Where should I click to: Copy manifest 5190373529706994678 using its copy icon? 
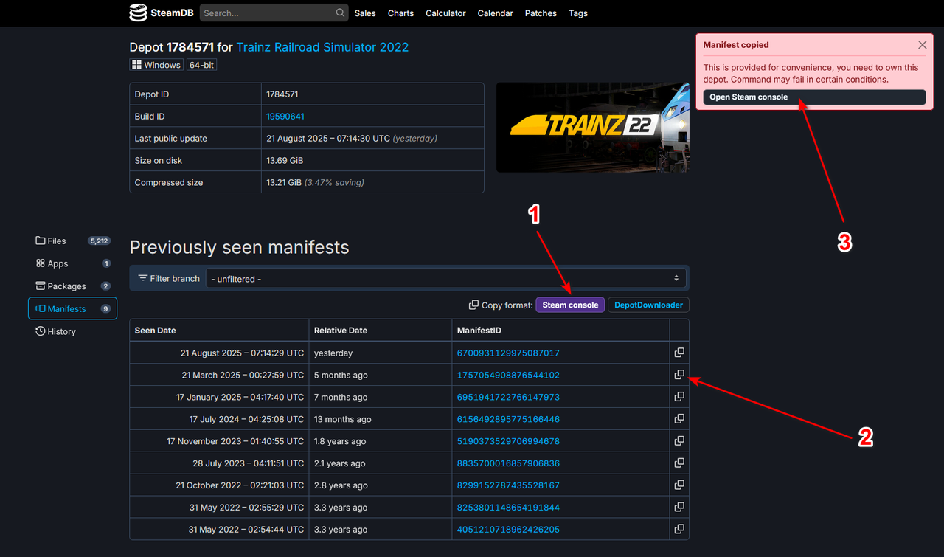point(679,441)
